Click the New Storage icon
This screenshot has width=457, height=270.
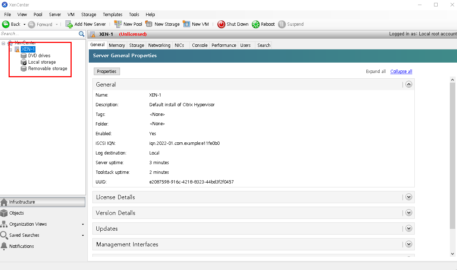pos(149,24)
